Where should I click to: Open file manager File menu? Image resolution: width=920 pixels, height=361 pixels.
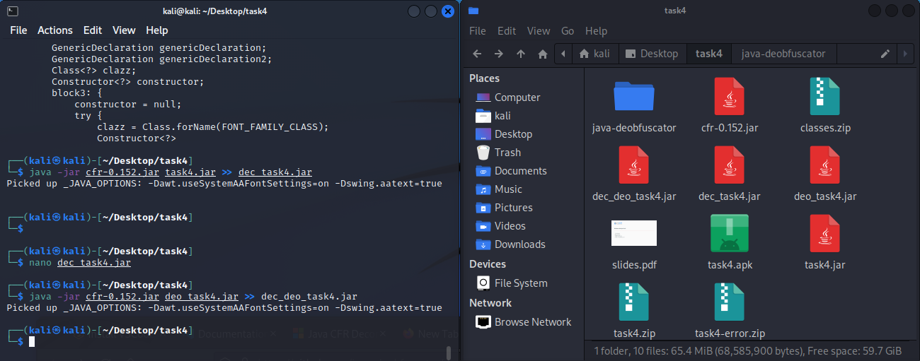[478, 31]
